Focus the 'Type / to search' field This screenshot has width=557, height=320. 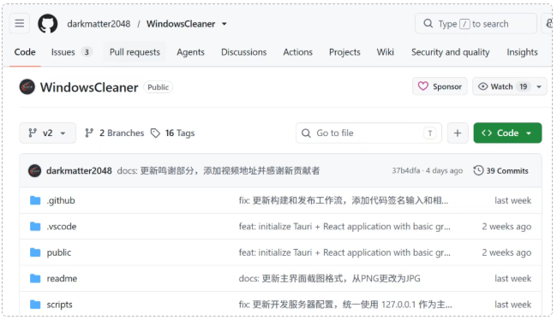[x=476, y=24]
